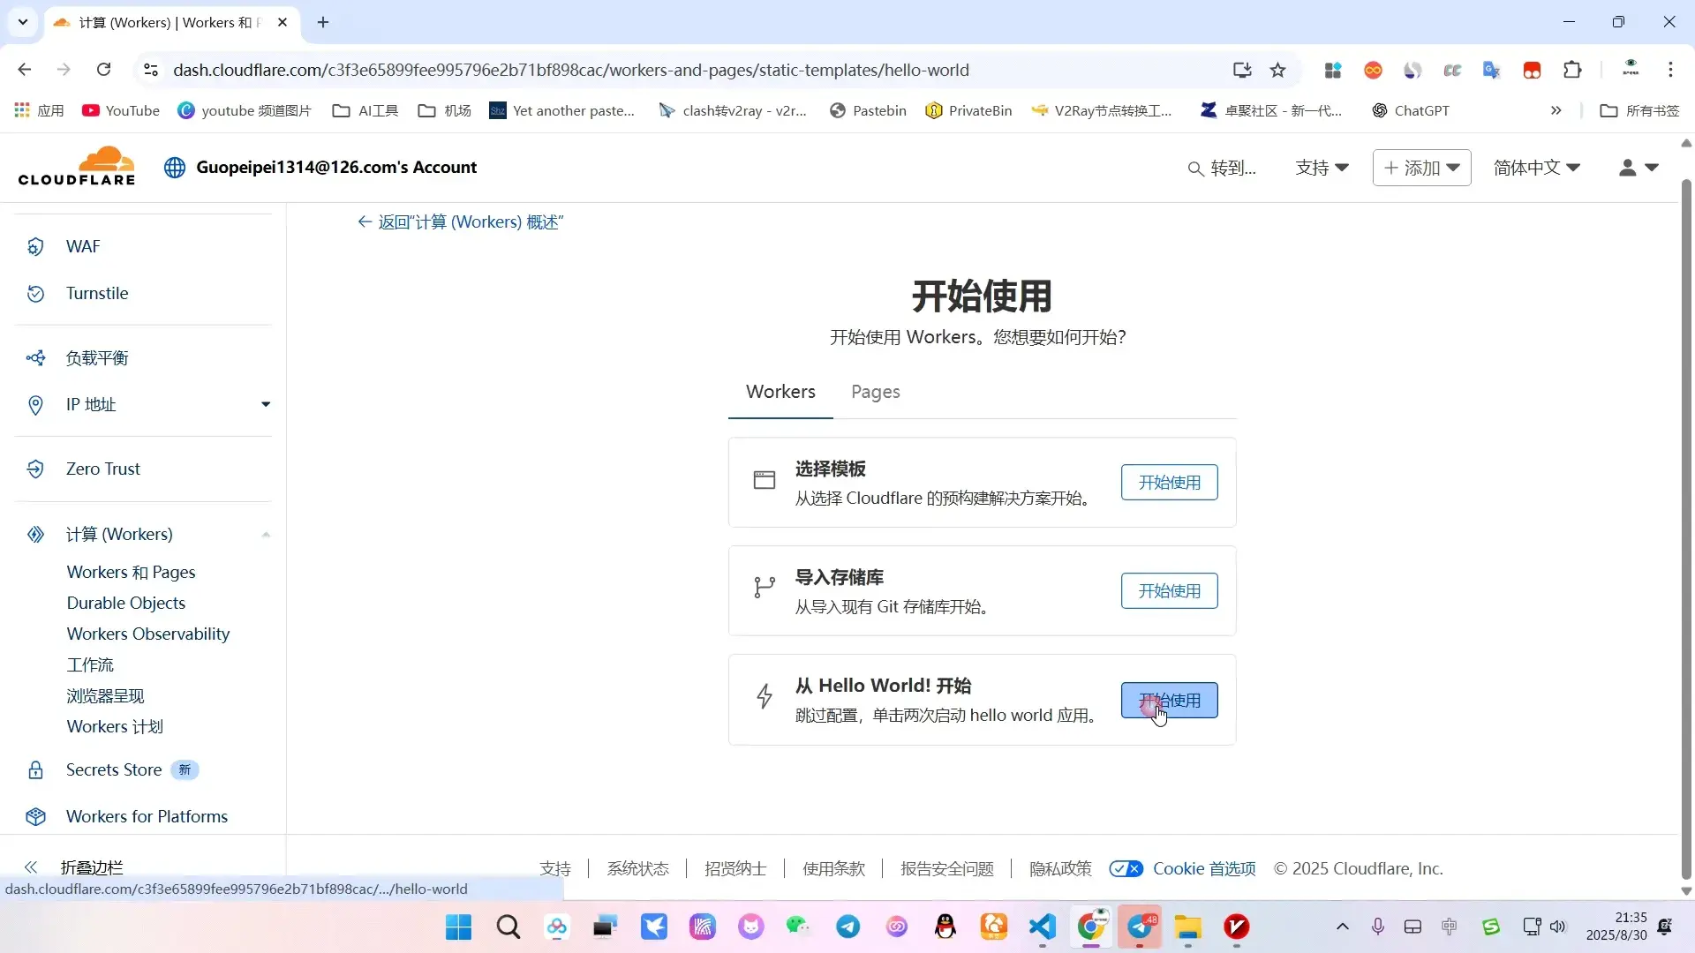Toggle the Cookie 首选项 privacy switch
This screenshot has height=953, width=1695.
(1126, 869)
